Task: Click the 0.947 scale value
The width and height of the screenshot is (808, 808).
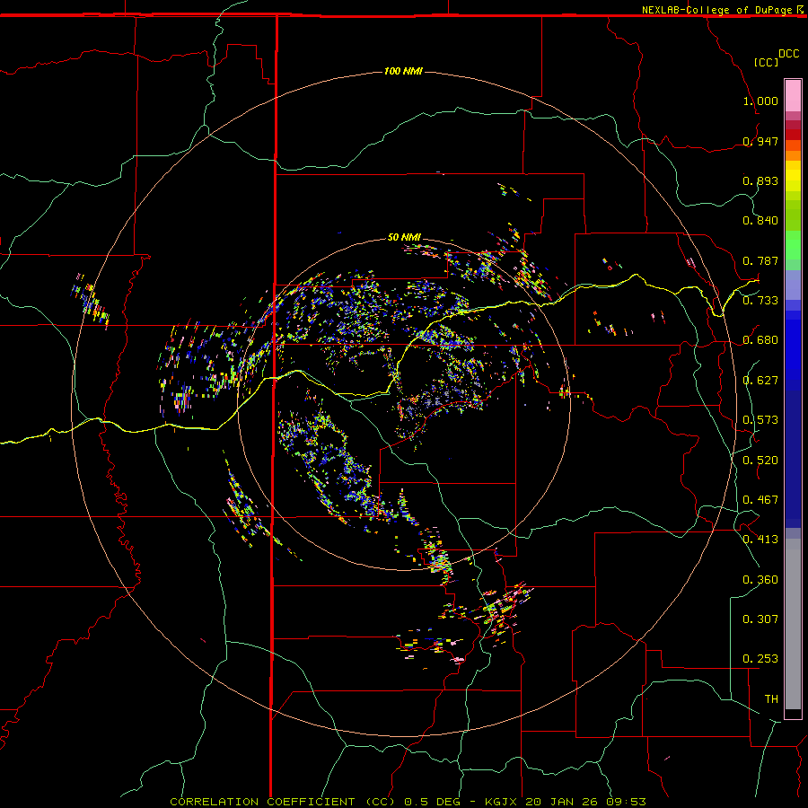Action: [760, 141]
